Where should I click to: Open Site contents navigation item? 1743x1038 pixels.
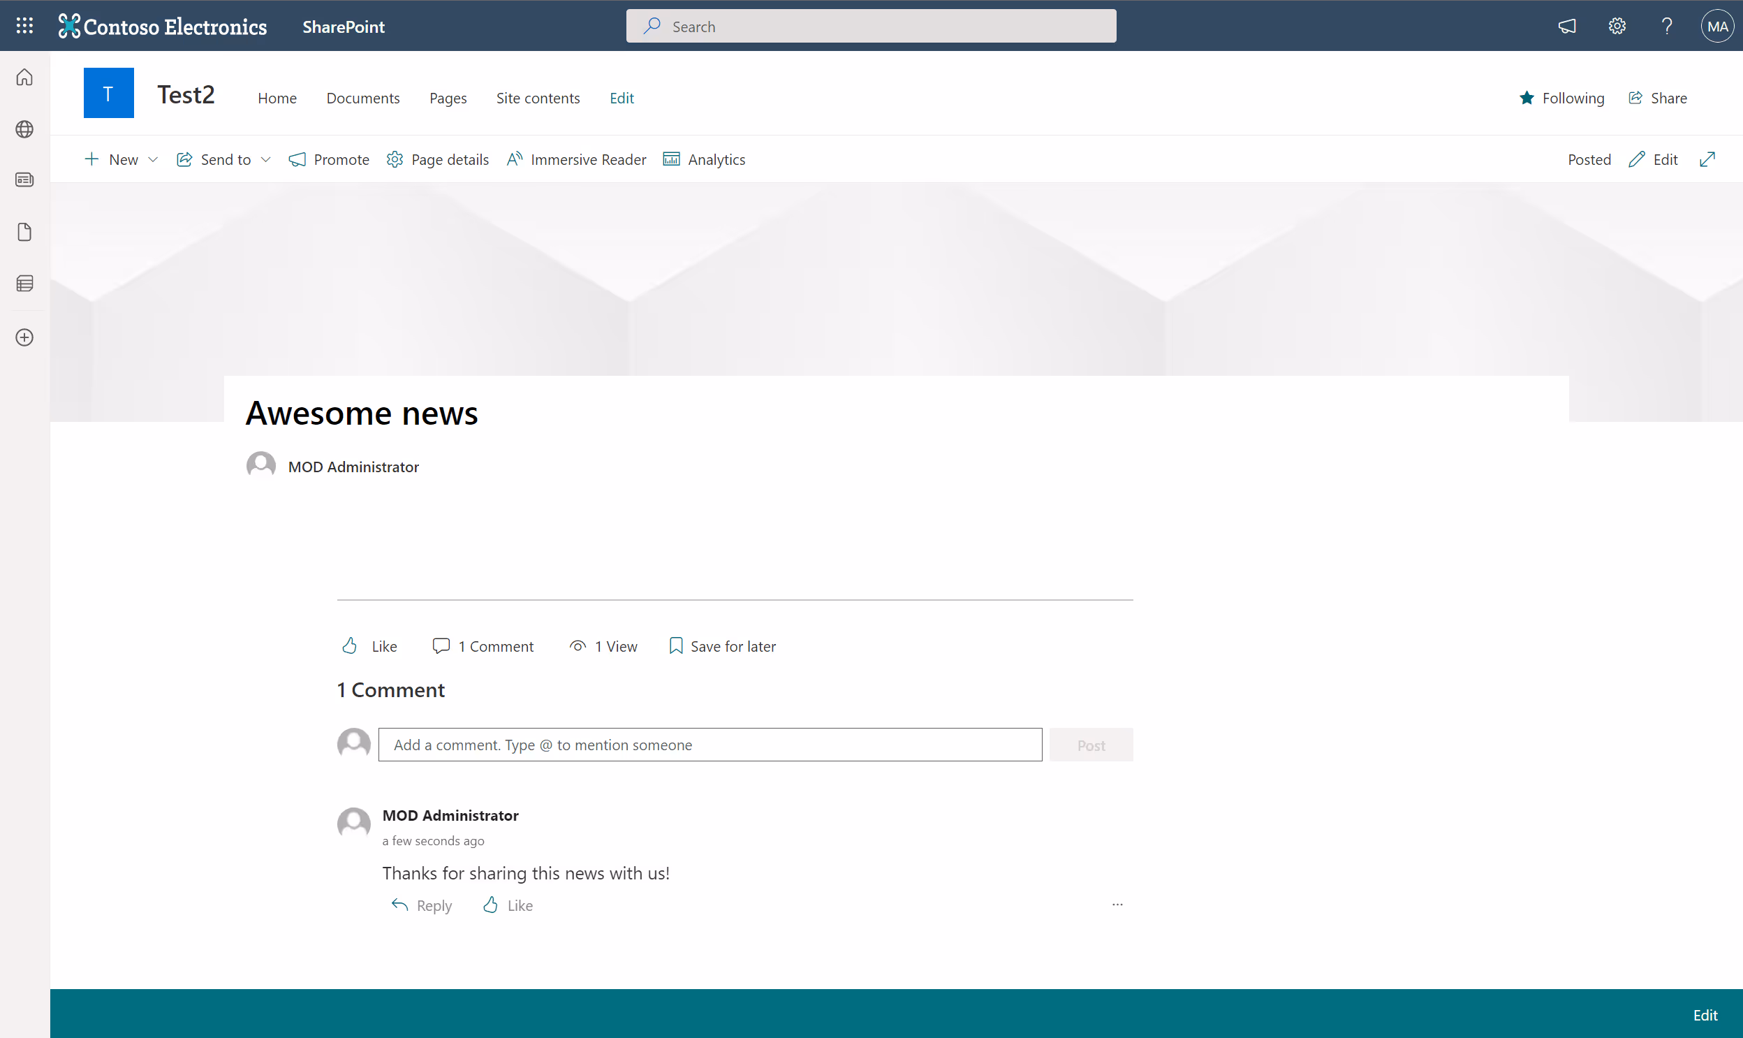[538, 98]
